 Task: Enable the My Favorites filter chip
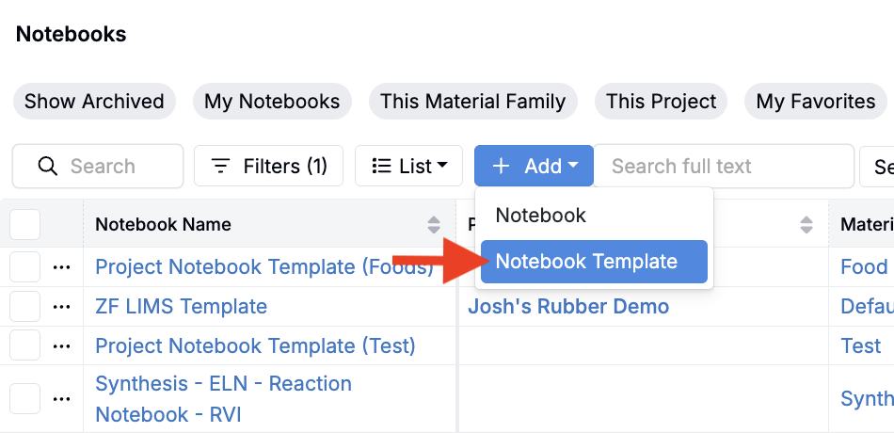click(x=815, y=102)
